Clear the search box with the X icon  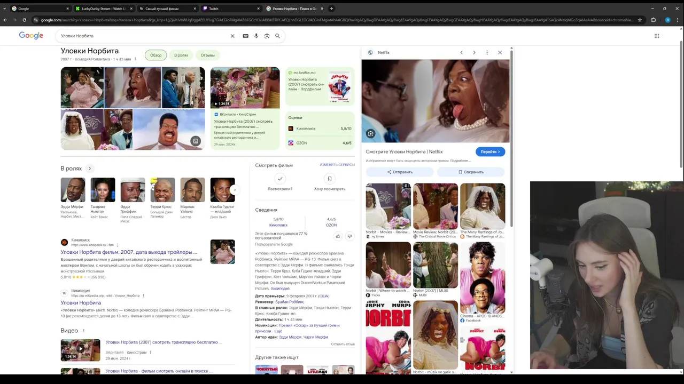(x=232, y=36)
